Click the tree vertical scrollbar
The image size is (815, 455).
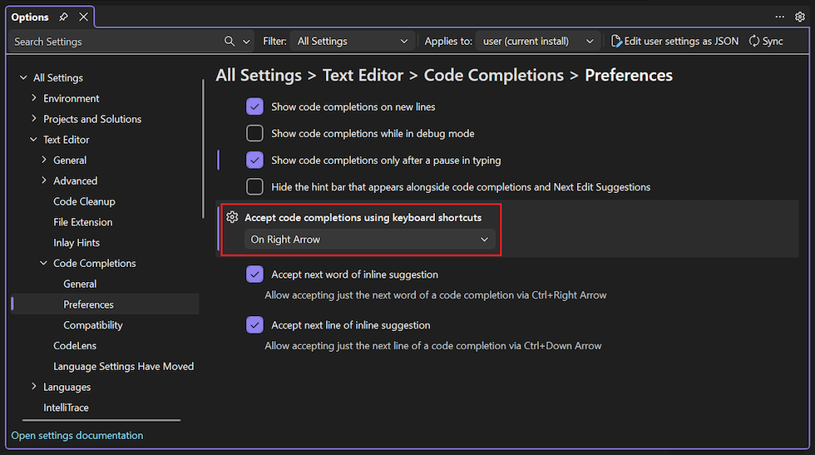coord(203,149)
